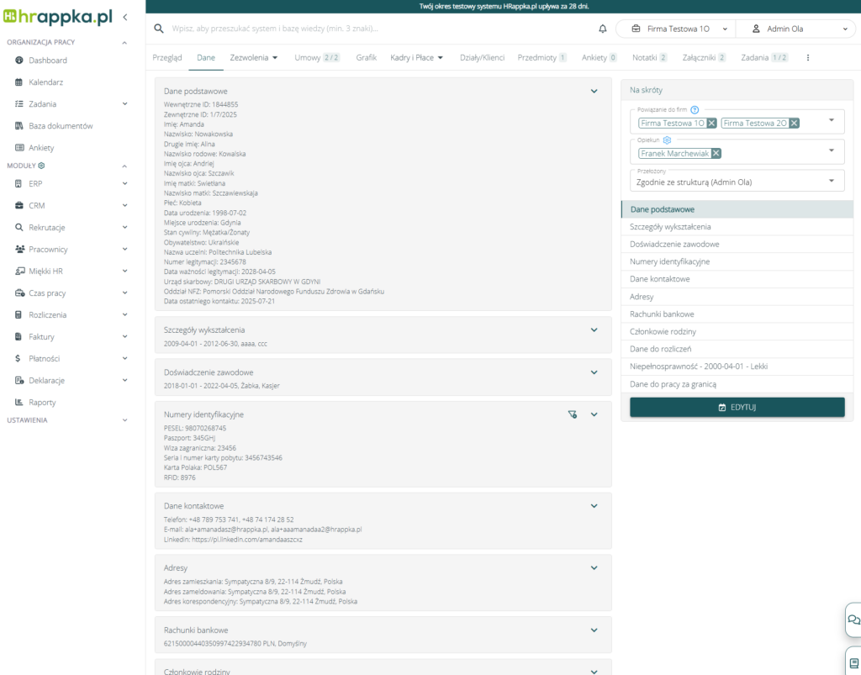861x675 pixels.
Task: Open the chat widget icon
Action: [853, 620]
